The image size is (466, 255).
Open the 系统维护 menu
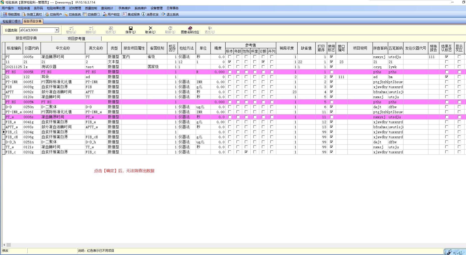pos(140,8)
